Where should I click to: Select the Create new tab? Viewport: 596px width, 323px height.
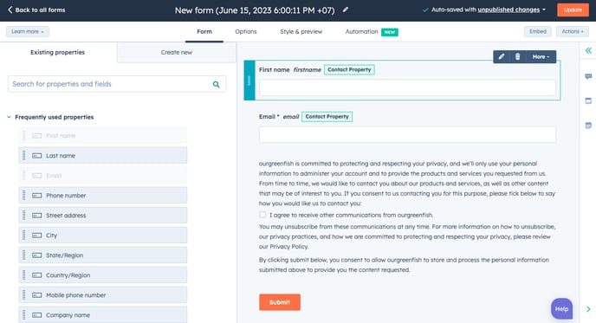point(177,53)
